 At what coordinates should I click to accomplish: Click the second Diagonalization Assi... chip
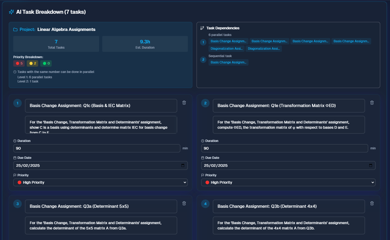[x=264, y=49]
